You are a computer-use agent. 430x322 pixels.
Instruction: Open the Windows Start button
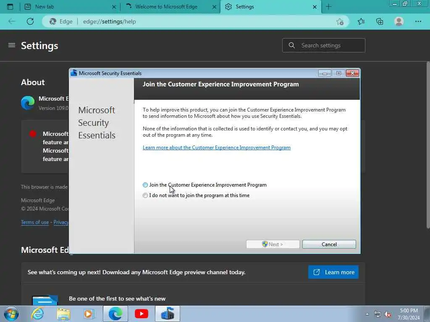11,314
